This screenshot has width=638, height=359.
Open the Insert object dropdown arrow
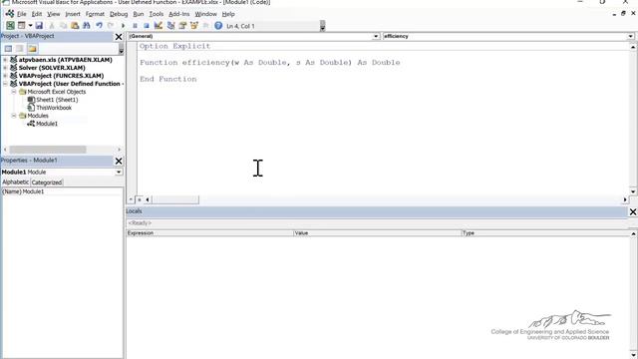30,26
